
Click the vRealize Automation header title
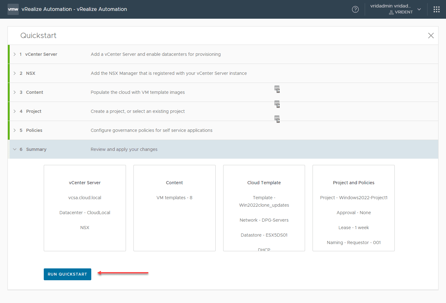tap(74, 9)
